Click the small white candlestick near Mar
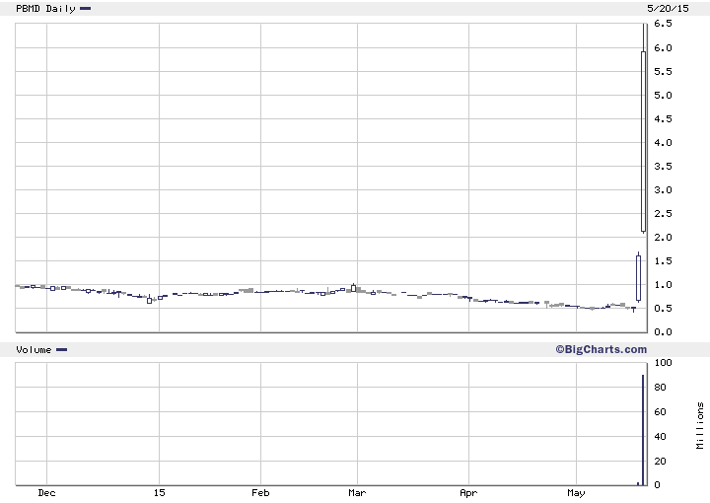This screenshot has width=710, height=503. click(354, 288)
